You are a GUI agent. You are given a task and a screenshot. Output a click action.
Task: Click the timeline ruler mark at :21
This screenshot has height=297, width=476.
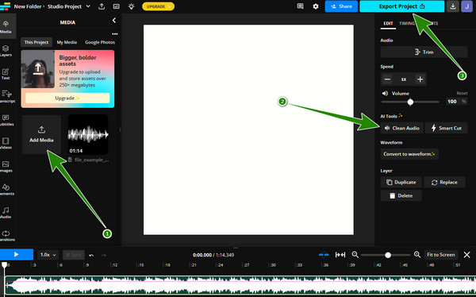point(194,265)
